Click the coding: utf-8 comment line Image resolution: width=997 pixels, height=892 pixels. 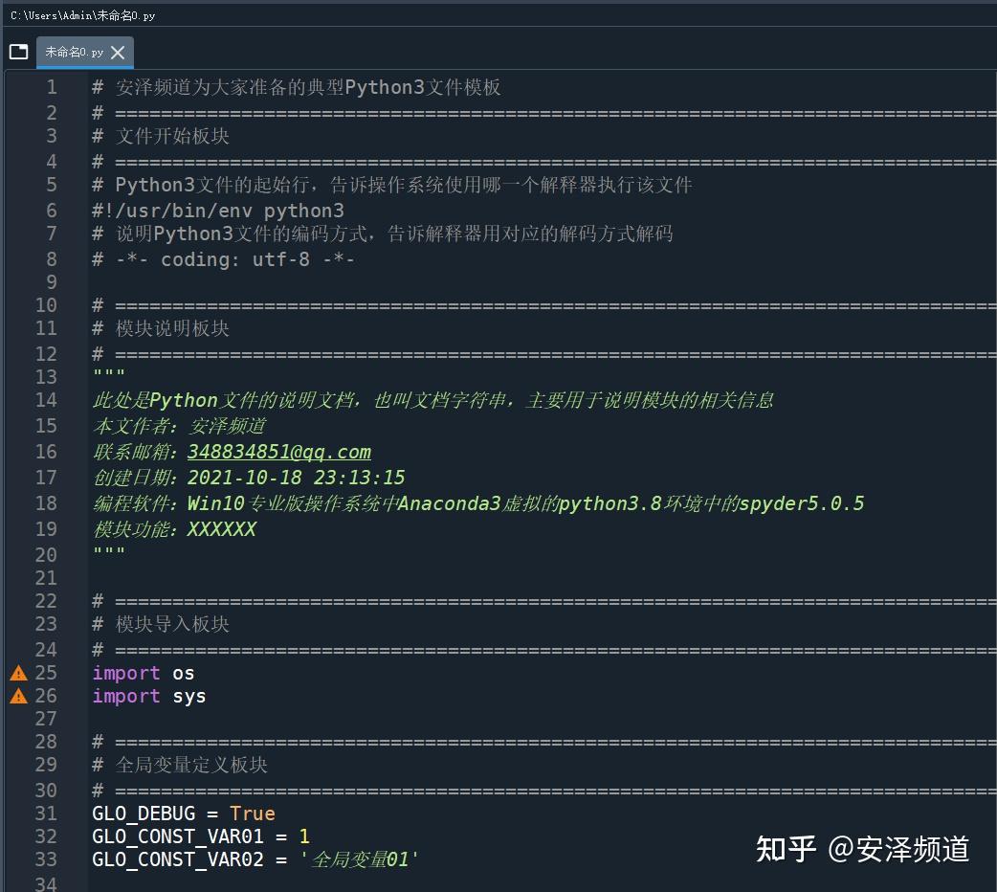coord(224,259)
